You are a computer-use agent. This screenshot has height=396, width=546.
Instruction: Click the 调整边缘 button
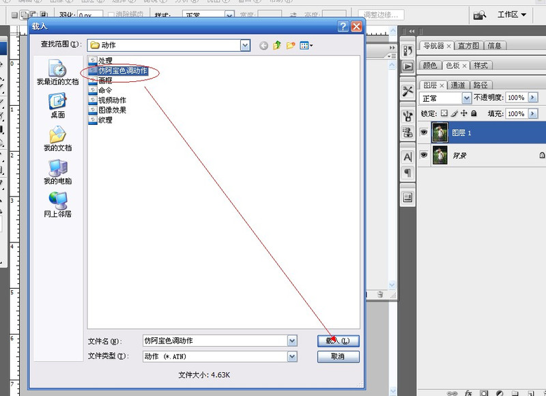(381, 15)
